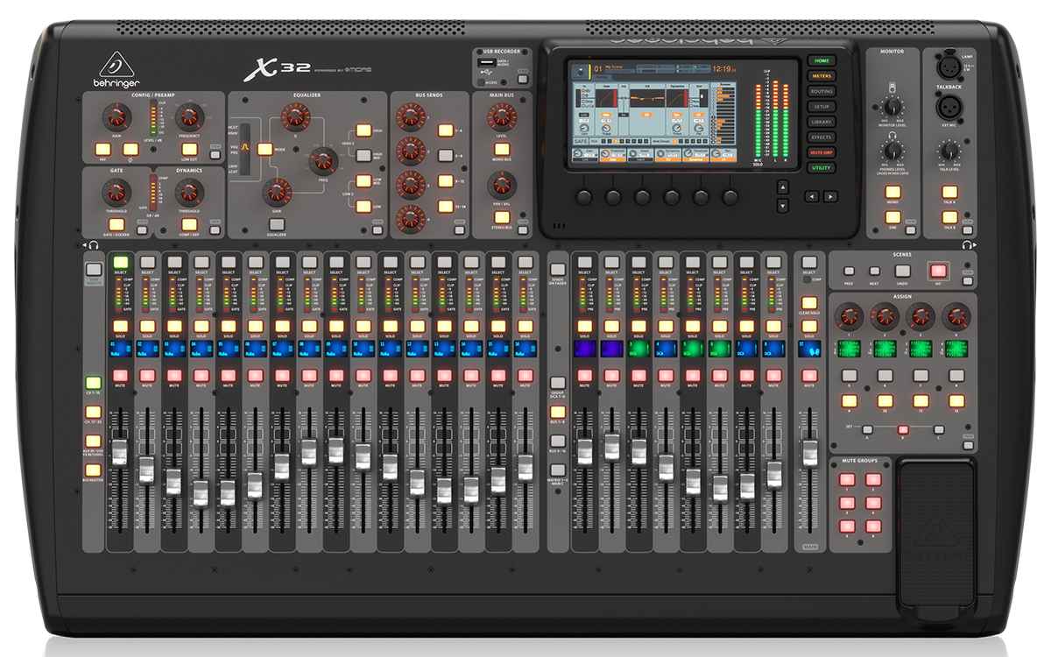1051x657 pixels.
Task: Toggle the phase invert button in Config/Preamp
Action: [132, 148]
